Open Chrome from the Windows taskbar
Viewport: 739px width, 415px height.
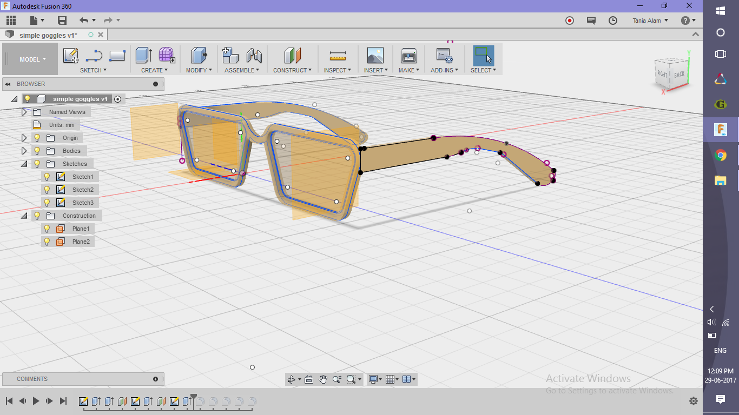pyautogui.click(x=721, y=156)
